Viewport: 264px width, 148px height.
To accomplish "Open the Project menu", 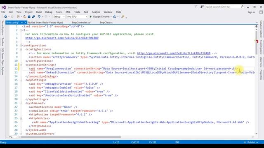I will point(29,12).
